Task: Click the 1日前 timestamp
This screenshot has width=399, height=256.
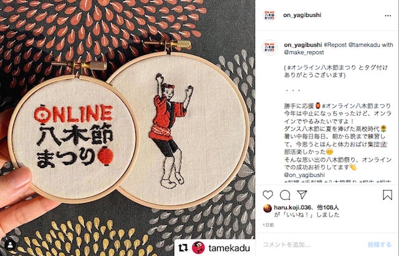Action: pos(268,225)
